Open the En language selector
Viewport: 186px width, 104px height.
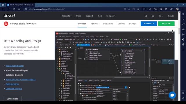click(161, 16)
